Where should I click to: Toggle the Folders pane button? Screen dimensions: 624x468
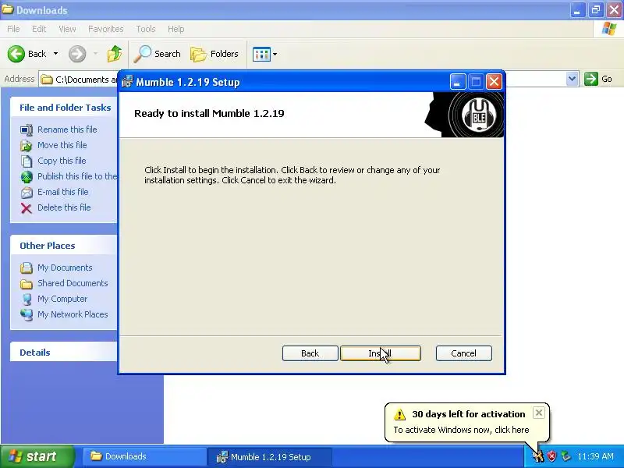point(214,54)
